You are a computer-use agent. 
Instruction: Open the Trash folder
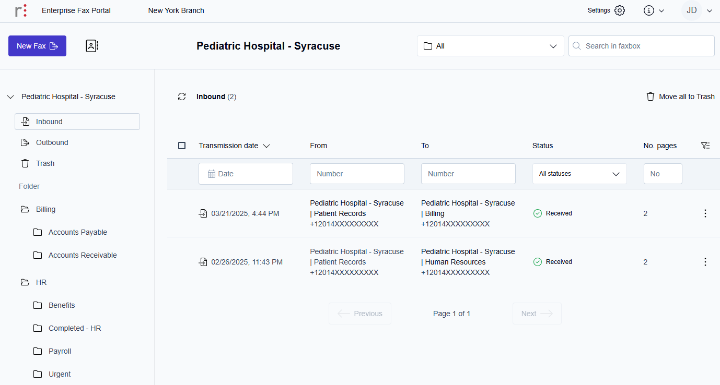[45, 163]
